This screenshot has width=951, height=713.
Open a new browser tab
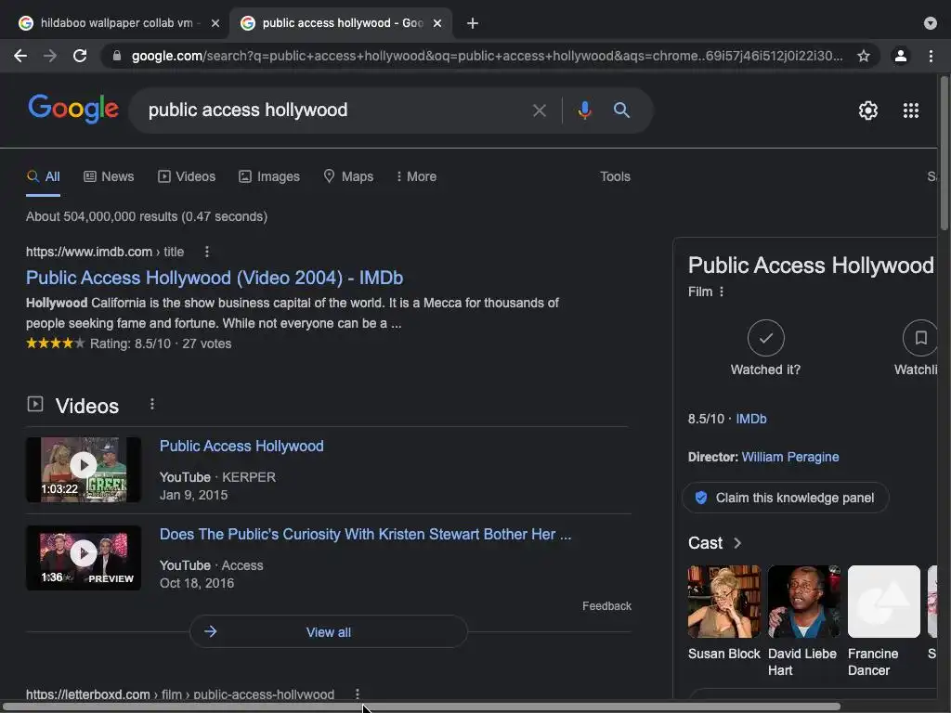[x=473, y=23]
